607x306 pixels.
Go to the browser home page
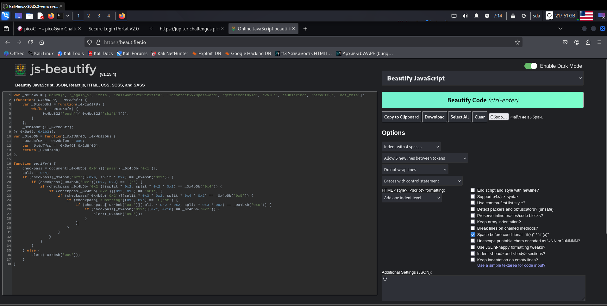[x=41, y=42]
